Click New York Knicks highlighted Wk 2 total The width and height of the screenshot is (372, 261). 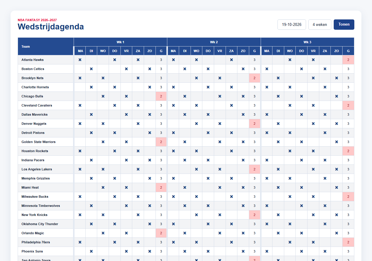(254, 215)
